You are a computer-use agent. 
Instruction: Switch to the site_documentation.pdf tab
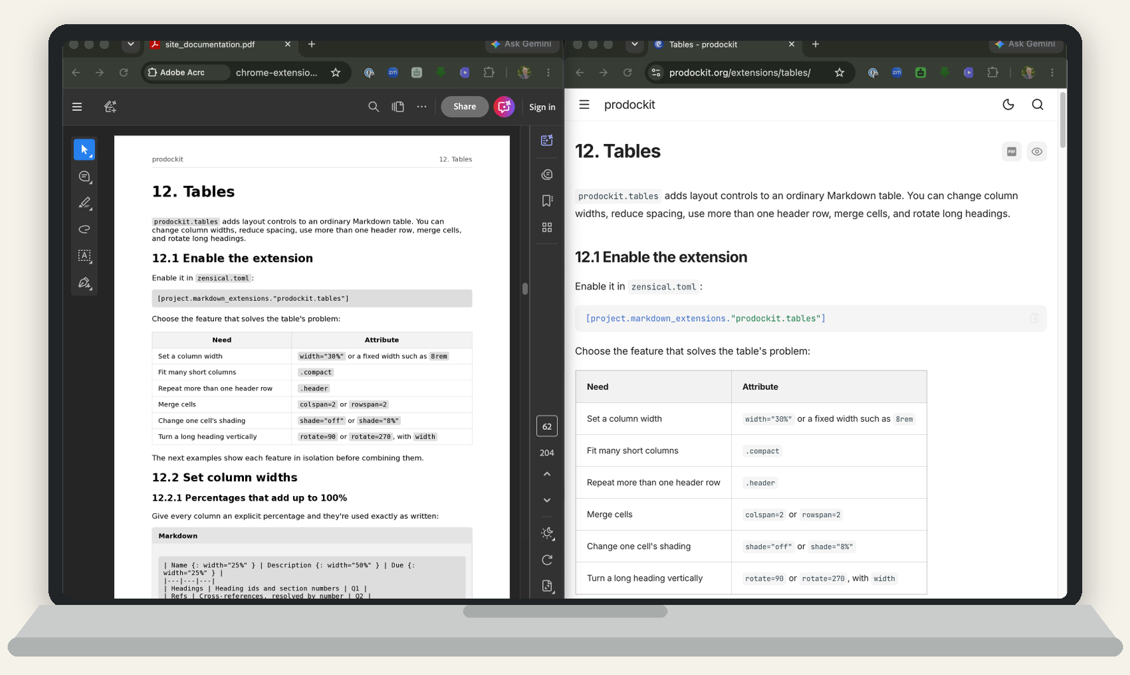[x=210, y=45]
